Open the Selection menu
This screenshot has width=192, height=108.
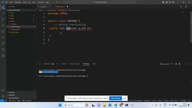point(18,2)
